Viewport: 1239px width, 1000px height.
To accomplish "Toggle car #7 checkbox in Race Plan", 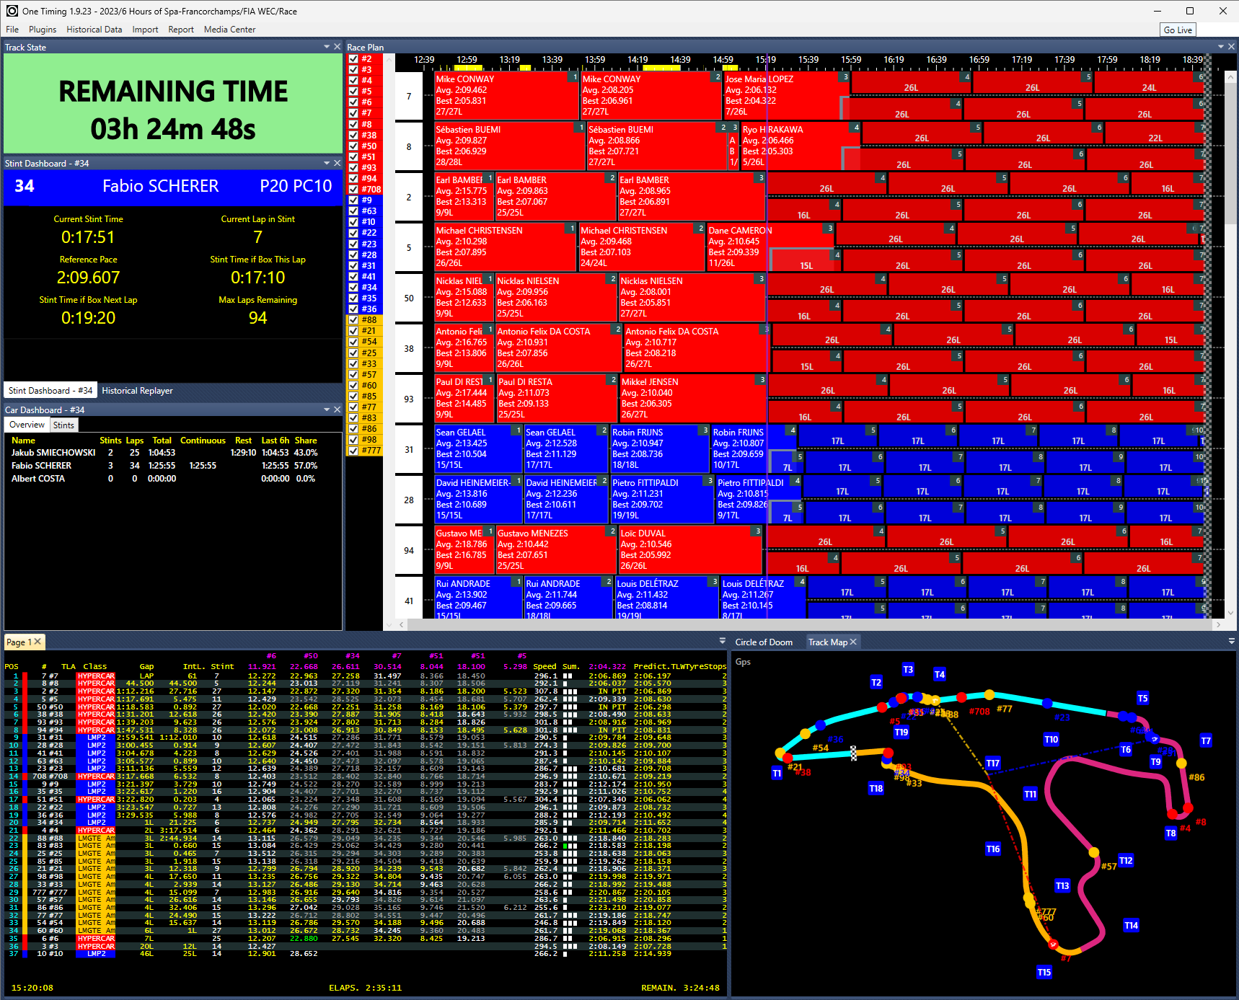I will (x=353, y=113).
